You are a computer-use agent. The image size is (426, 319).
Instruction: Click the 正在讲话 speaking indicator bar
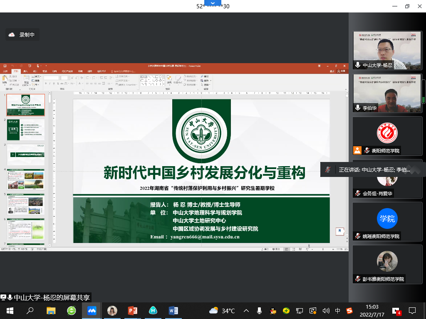373,169
